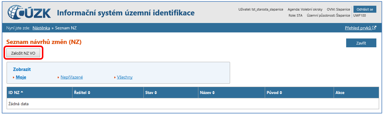Click the Seznam návrhů změn (NZ) heading
Viewport: 383px width, 114px height.
click(x=44, y=42)
